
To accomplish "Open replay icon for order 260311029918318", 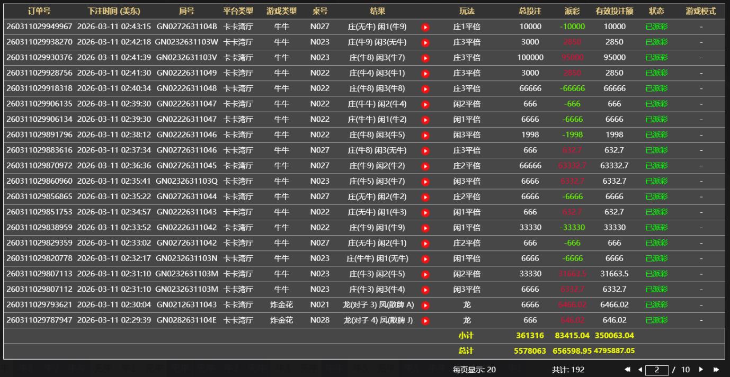I will point(425,89).
